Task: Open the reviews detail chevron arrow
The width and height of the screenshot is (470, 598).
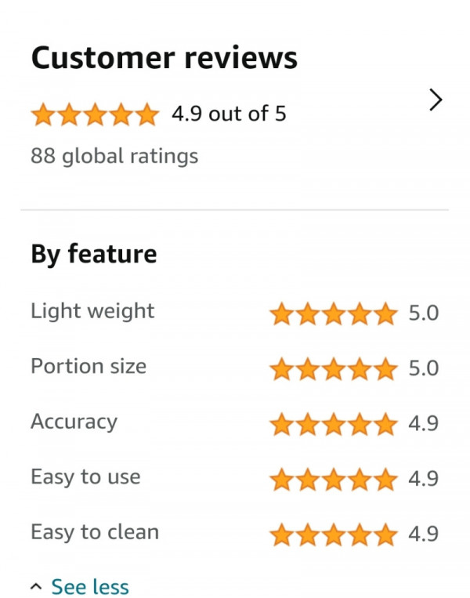Action: point(436,100)
